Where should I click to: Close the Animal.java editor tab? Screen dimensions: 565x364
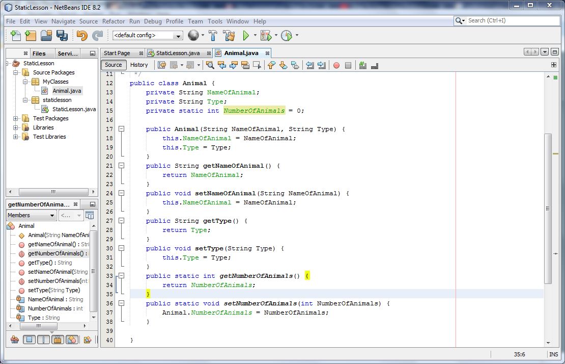pyautogui.click(x=267, y=53)
